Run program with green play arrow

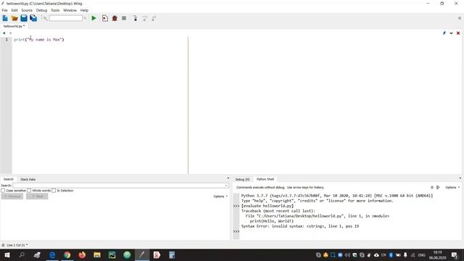(94, 18)
